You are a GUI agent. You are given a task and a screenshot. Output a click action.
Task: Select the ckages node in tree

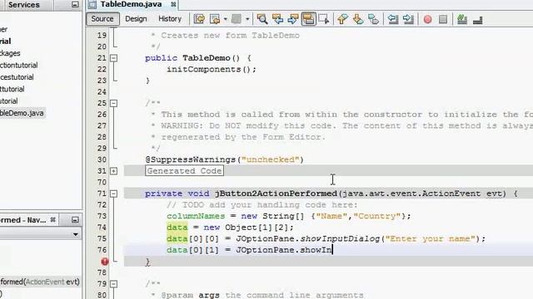pos(10,53)
